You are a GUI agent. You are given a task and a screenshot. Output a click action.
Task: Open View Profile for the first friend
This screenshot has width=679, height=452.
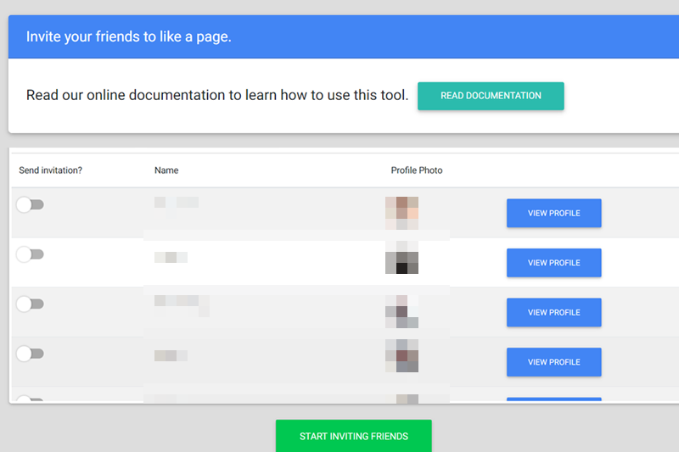(553, 213)
